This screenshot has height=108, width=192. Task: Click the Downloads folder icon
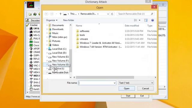[50, 29]
